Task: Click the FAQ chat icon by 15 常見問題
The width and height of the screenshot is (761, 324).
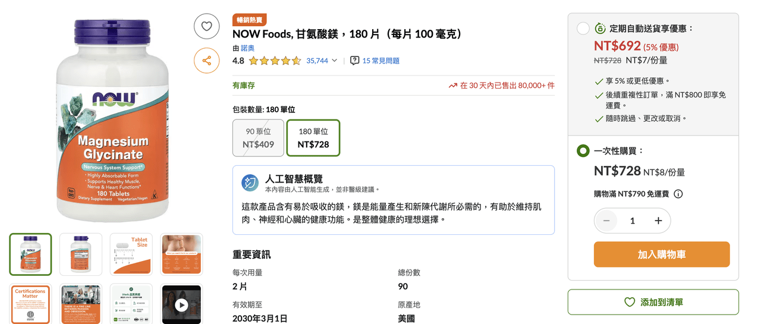Action: [355, 61]
